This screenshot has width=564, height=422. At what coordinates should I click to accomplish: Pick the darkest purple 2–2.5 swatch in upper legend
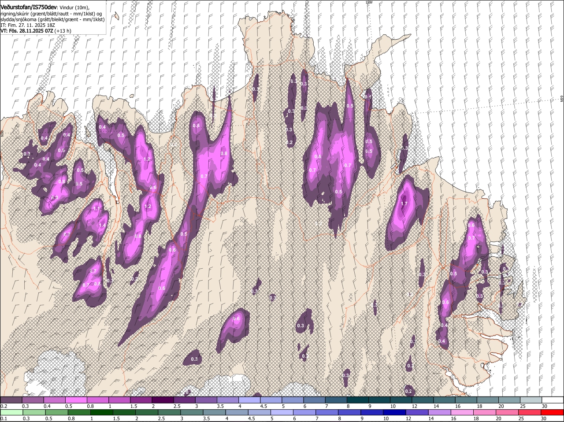point(163,400)
